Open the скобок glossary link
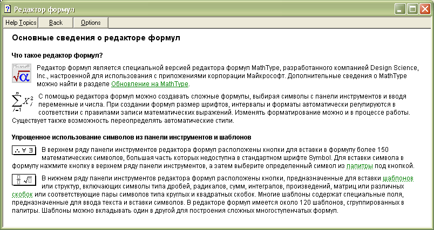Viewport: 434px width, 230px height. click(23, 194)
